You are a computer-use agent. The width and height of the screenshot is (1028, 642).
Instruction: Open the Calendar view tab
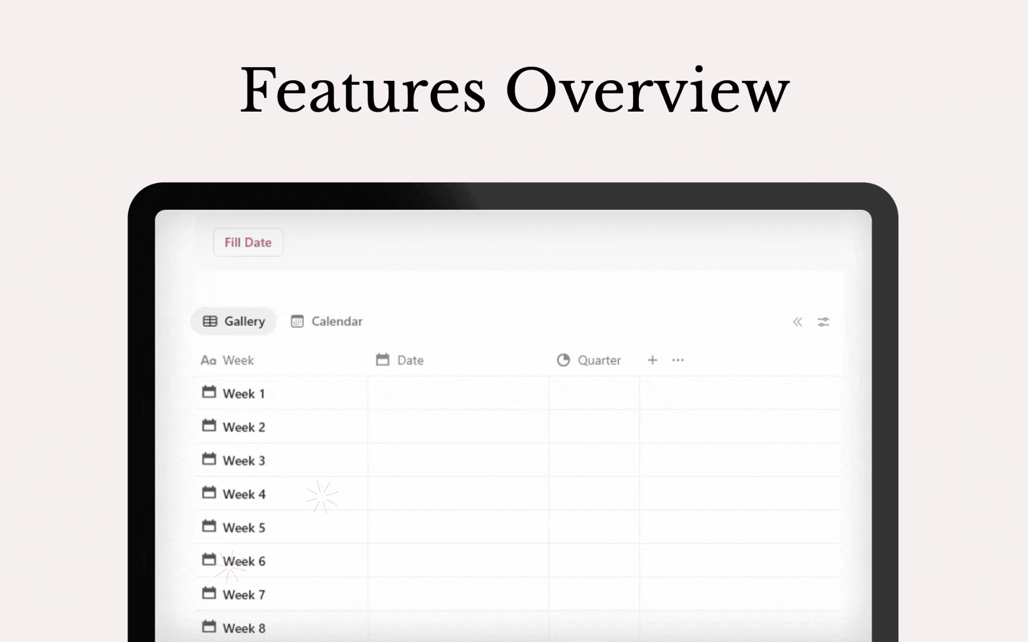327,322
